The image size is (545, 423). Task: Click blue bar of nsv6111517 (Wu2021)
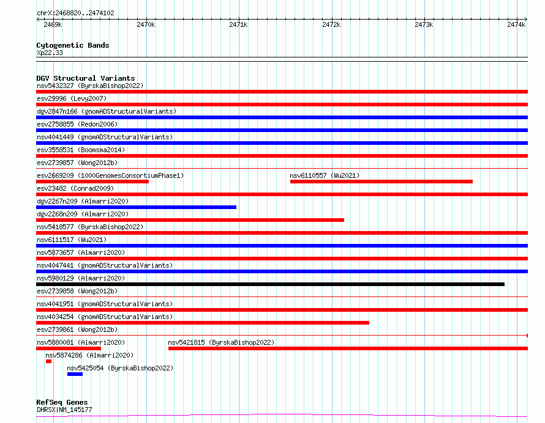[282, 246]
